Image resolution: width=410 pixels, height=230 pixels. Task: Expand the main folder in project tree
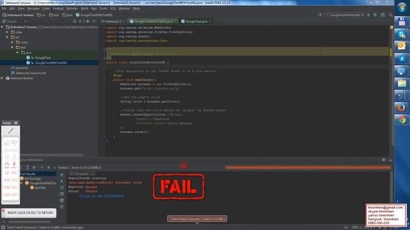coord(12,42)
